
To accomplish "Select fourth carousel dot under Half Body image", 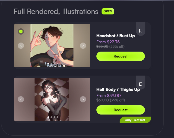I will coord(57,117).
